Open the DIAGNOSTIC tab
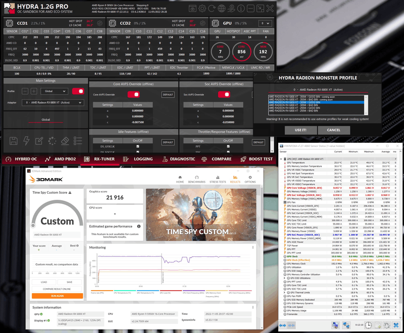This screenshot has height=333, width=404. 179,159
